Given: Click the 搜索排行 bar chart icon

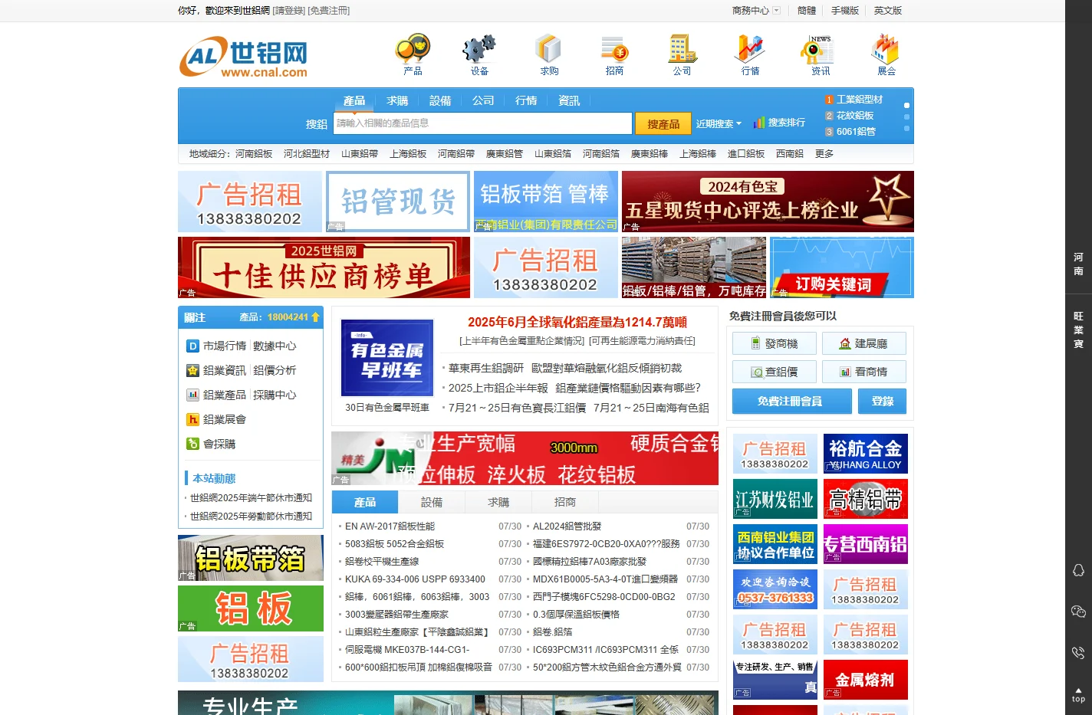Looking at the screenshot, I should pyautogui.click(x=758, y=123).
